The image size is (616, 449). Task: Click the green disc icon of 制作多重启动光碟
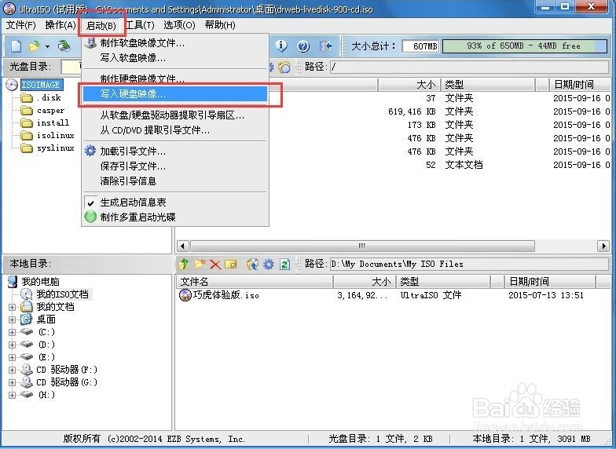[x=90, y=217]
